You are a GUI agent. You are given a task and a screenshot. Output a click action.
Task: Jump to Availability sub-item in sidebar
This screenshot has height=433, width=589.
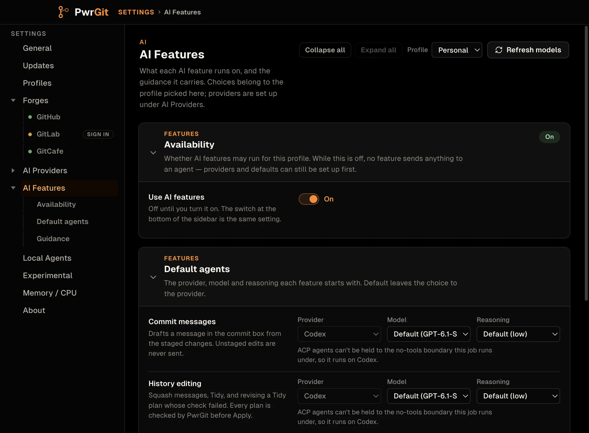[56, 204]
